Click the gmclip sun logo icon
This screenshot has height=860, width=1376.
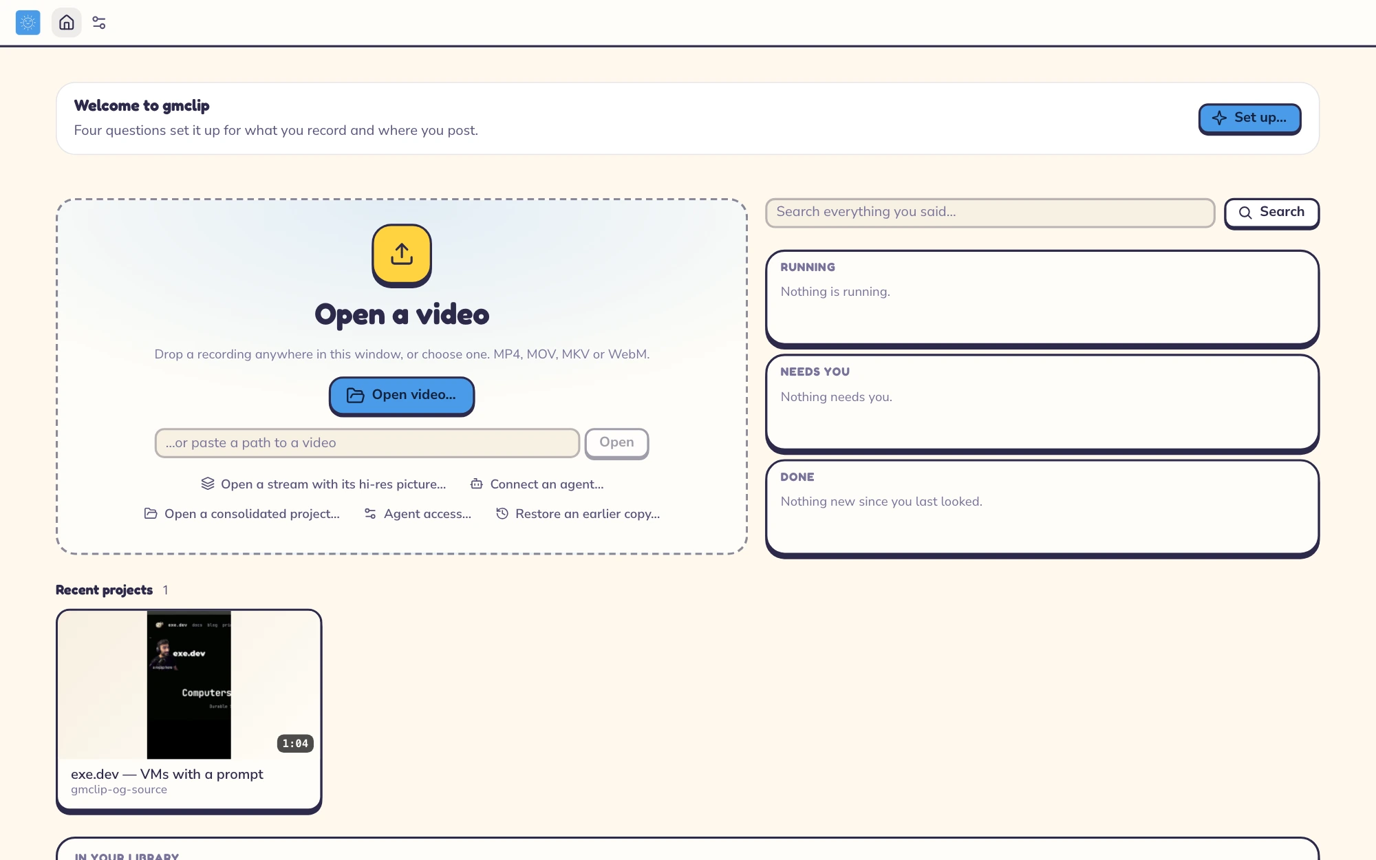click(28, 23)
